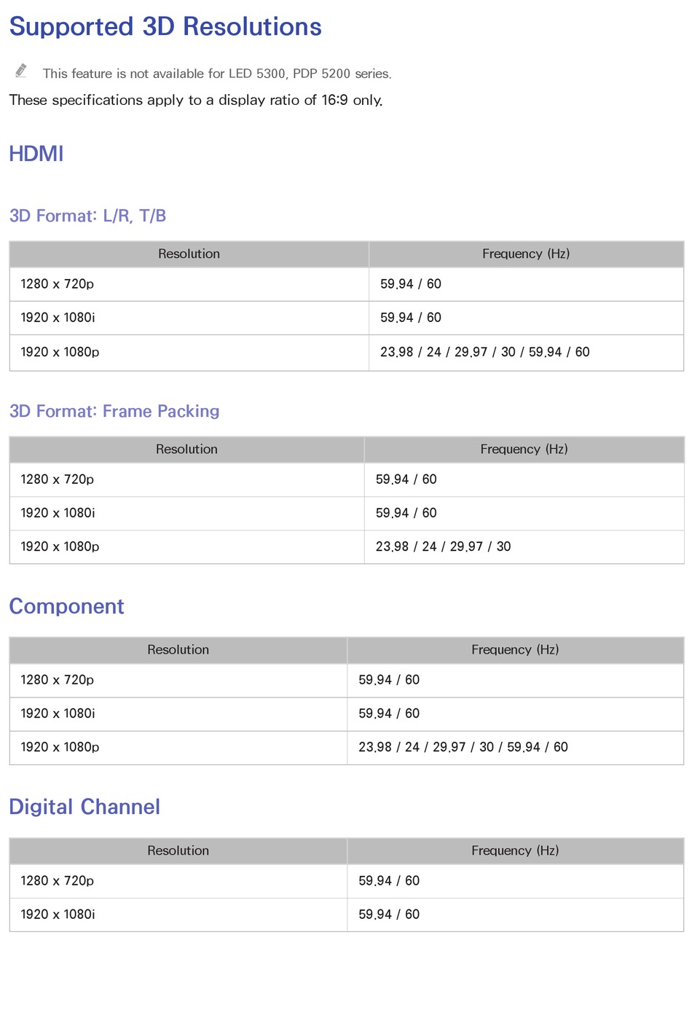Viewport: 692px width, 1018px height.
Task: Select the Supported 3D Resolutions heading
Action: pos(165,26)
